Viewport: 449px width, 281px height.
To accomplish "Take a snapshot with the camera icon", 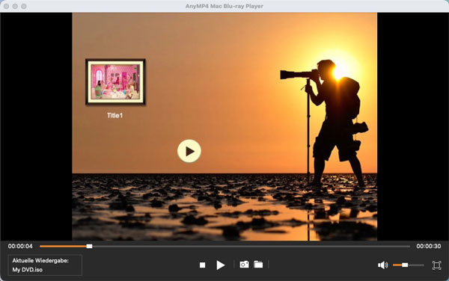I will 244,265.
